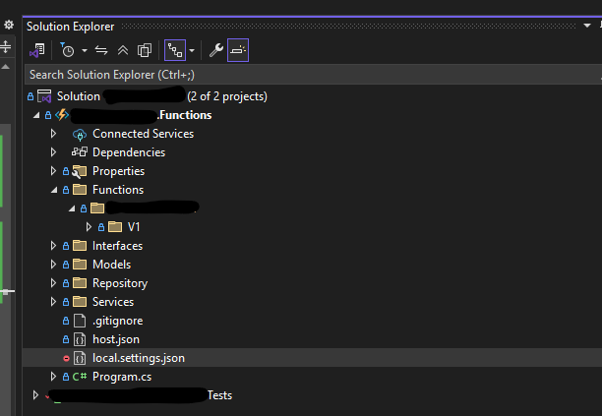Click the Collapse All icon
Screen dimensions: 602x416
(x=123, y=50)
